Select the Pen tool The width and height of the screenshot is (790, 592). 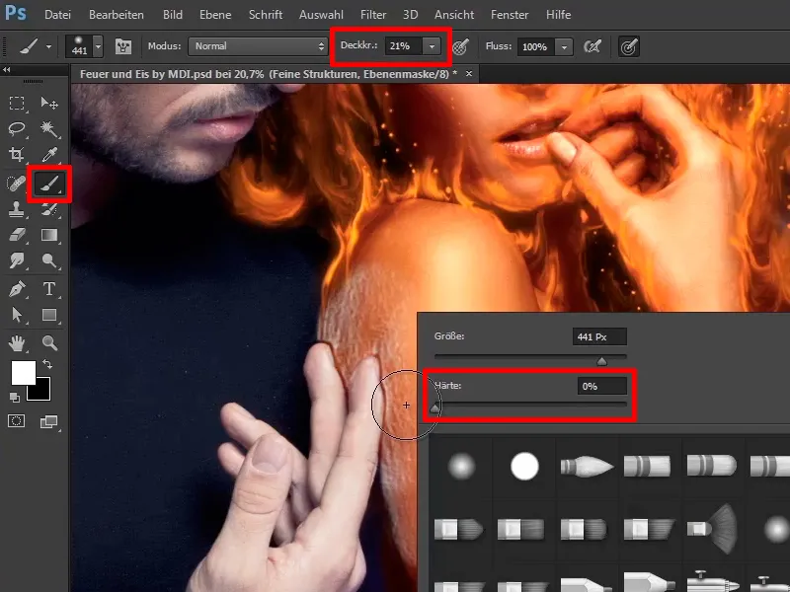pyautogui.click(x=17, y=289)
